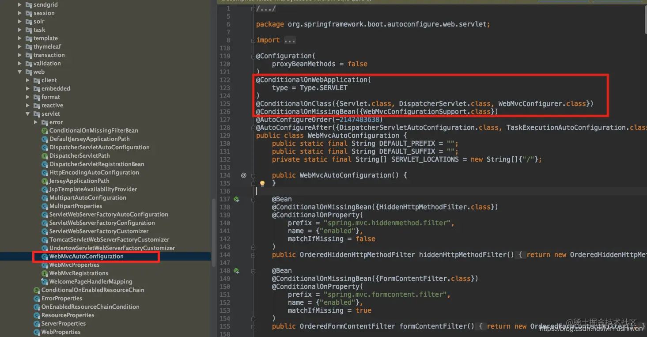647x337 pixels.
Task: Click JerseyApplicationPath interface icon
Action: (x=45, y=181)
